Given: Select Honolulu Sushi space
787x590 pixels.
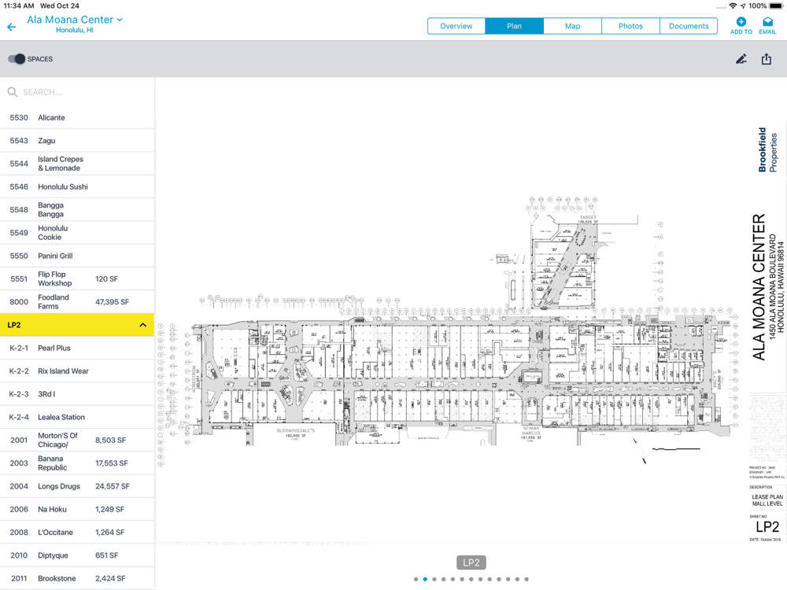Looking at the screenshot, I should 77,187.
